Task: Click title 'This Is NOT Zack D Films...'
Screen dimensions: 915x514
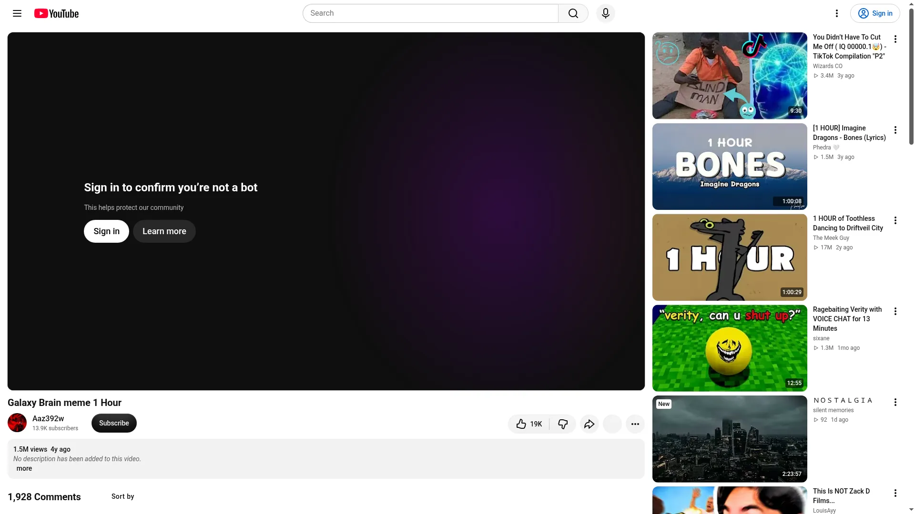Action: [841, 496]
